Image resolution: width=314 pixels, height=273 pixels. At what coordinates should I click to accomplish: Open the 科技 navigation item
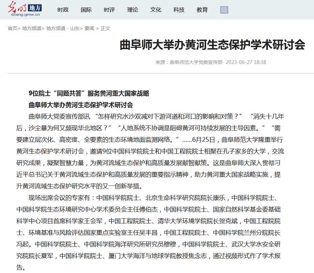point(179,10)
